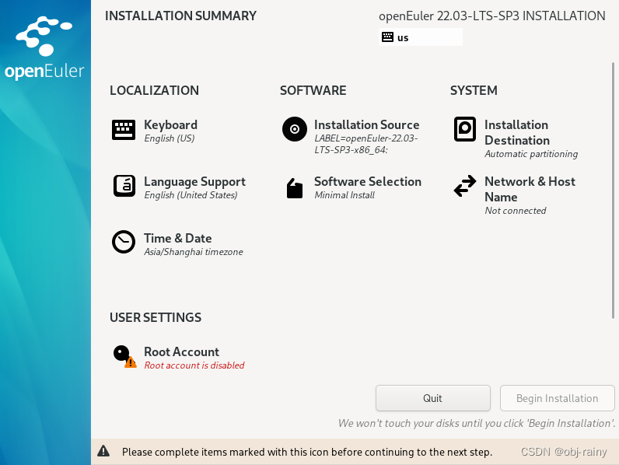Click the Software Selection package icon

(x=295, y=188)
